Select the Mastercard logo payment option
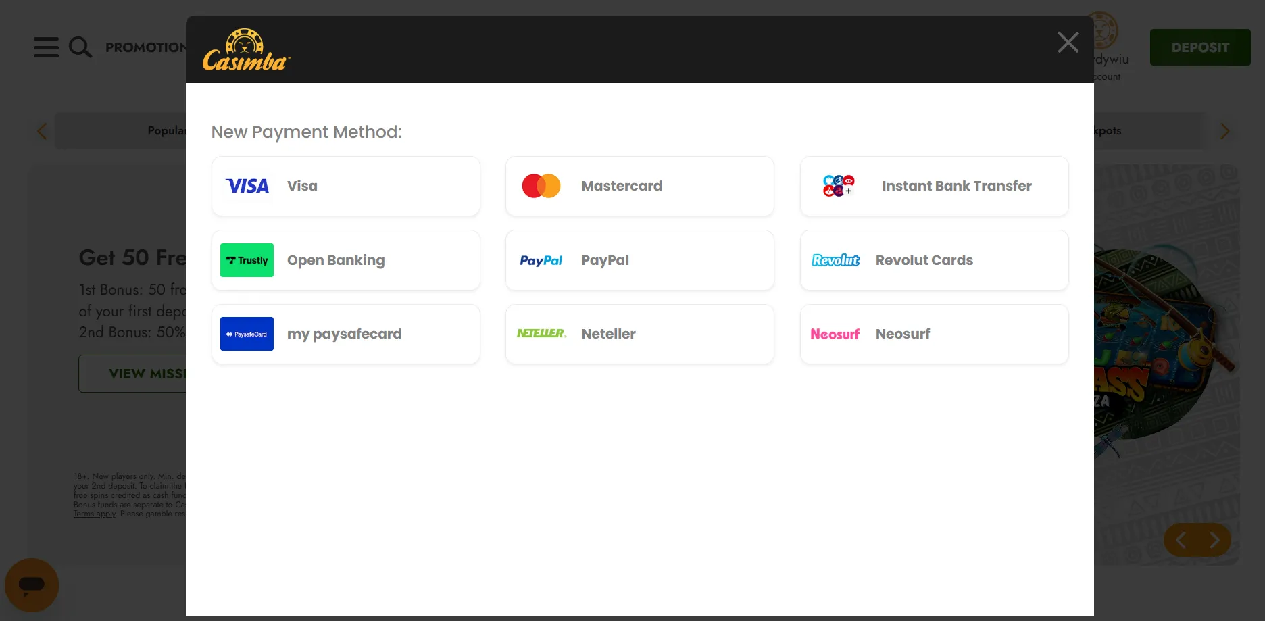The width and height of the screenshot is (1265, 621). 541,186
